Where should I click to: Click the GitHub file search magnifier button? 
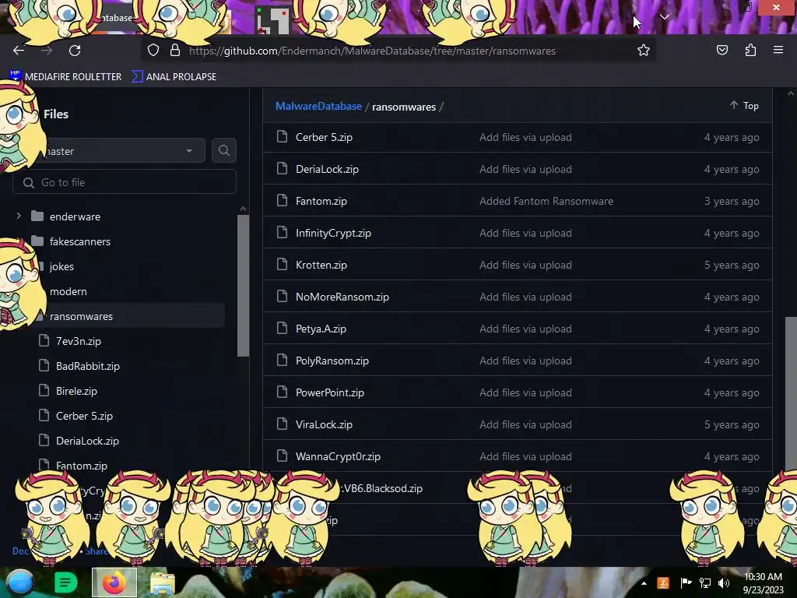223,150
